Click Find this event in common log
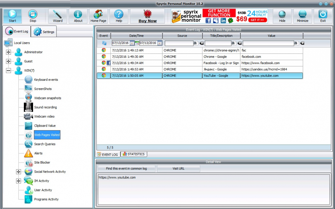 [x=126, y=168]
